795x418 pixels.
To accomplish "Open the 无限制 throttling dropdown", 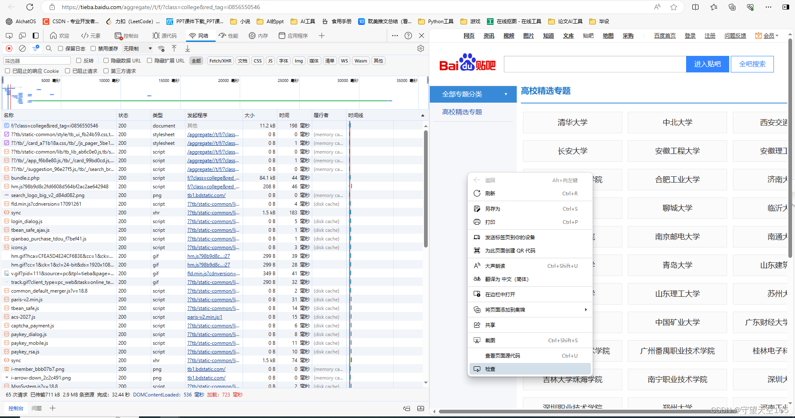I will 137,48.
